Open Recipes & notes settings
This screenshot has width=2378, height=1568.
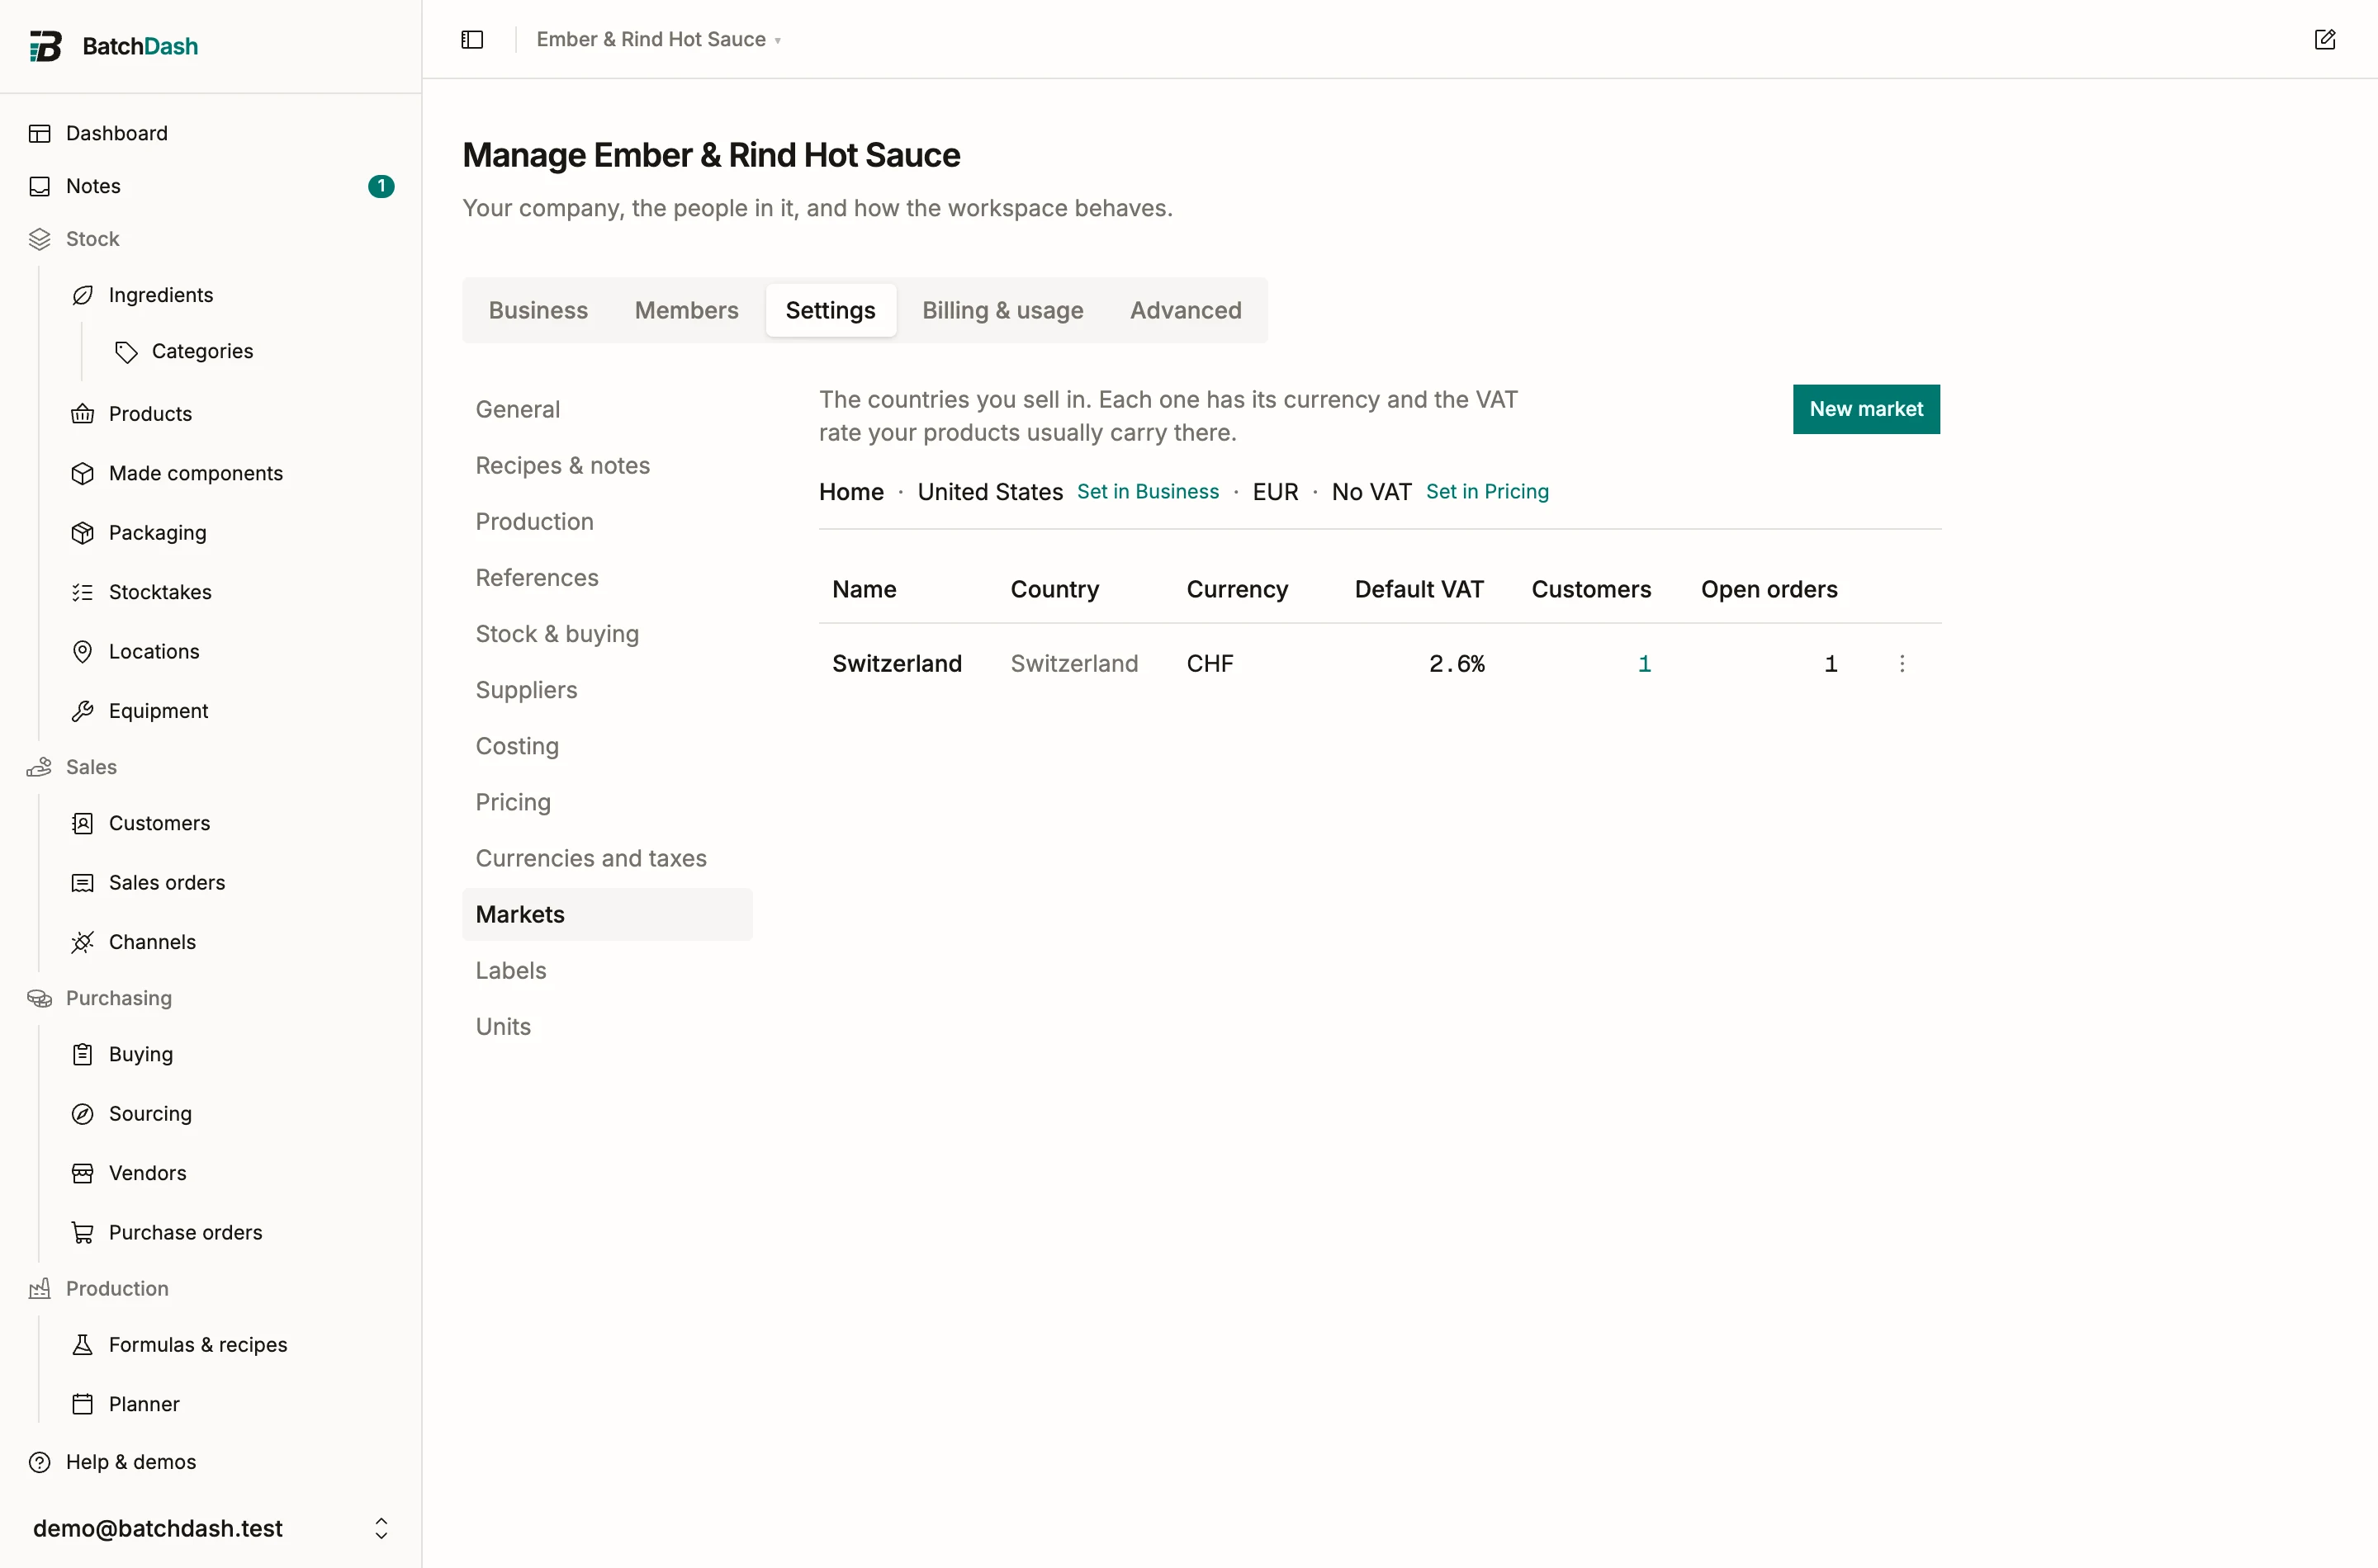coord(607,465)
